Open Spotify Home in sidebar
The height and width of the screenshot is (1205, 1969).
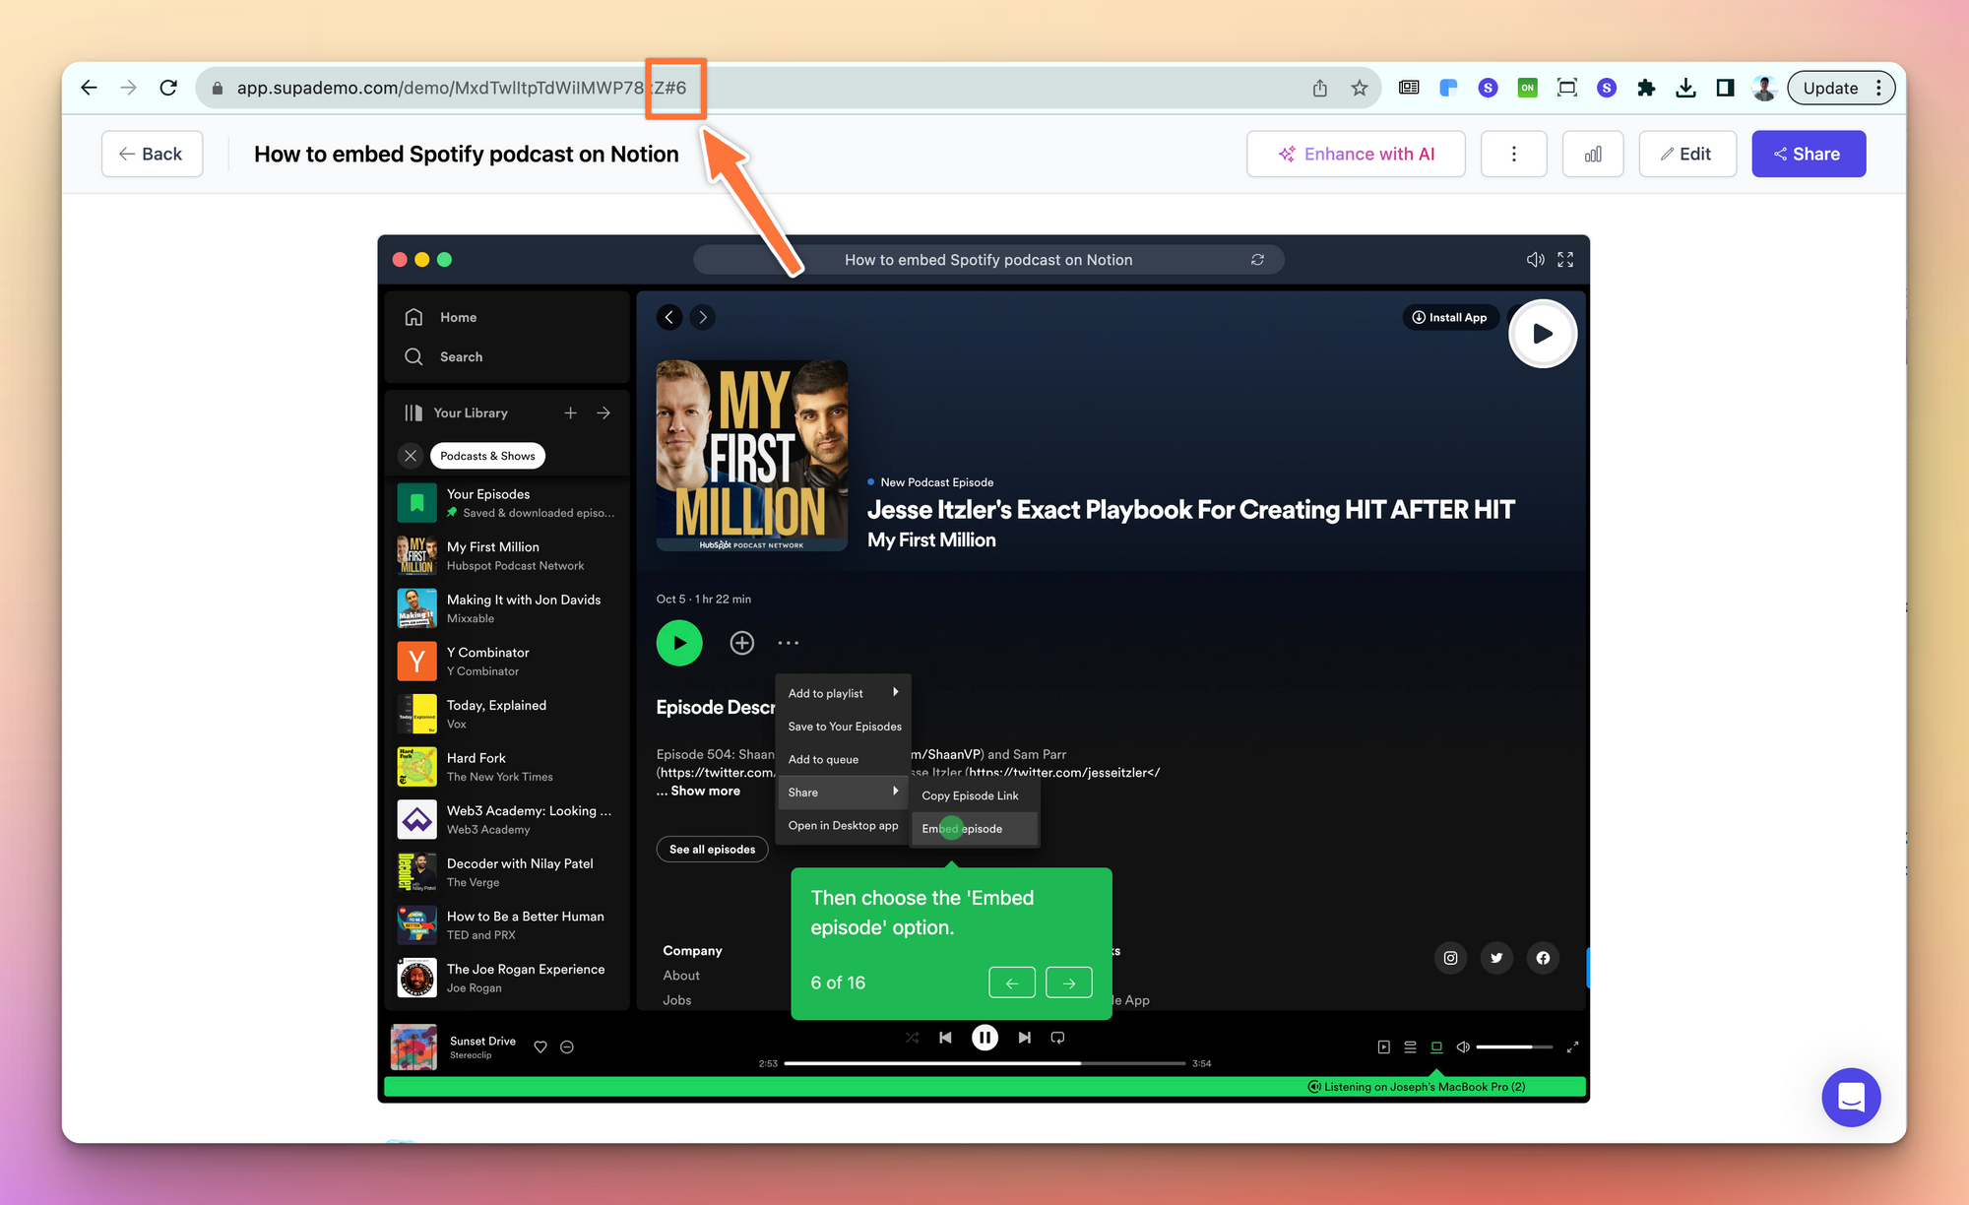coord(441,317)
